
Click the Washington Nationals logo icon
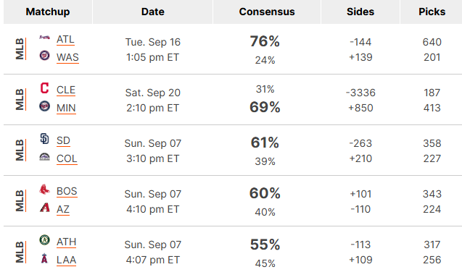tap(44, 55)
